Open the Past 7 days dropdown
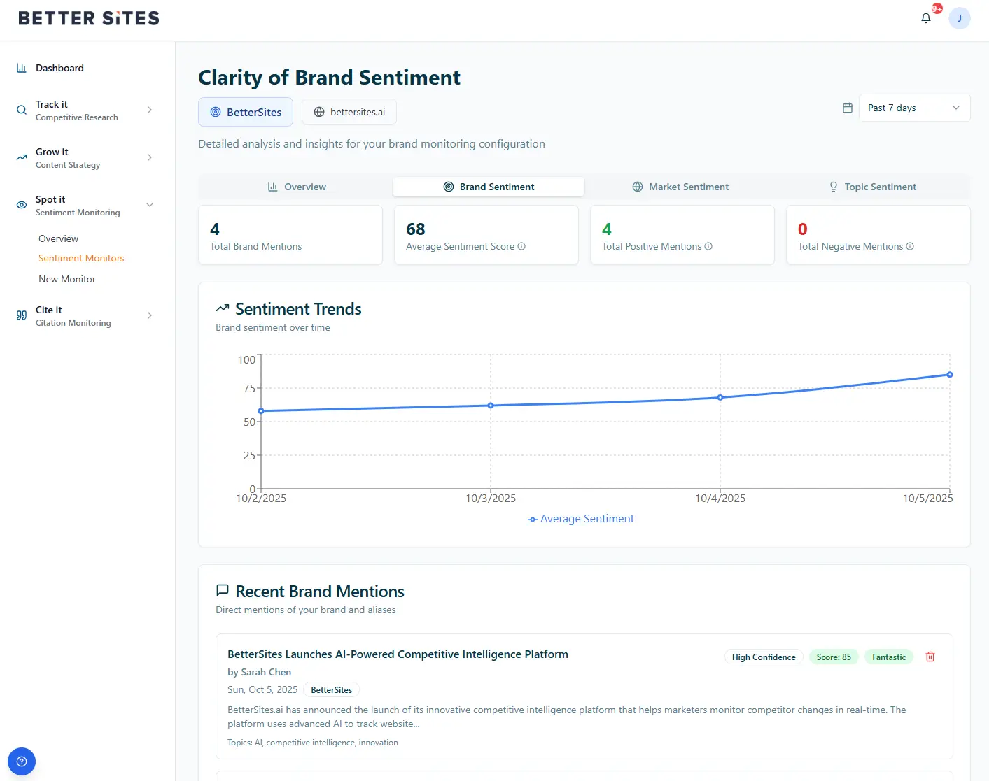Image resolution: width=989 pixels, height=781 pixels. pyautogui.click(x=913, y=108)
